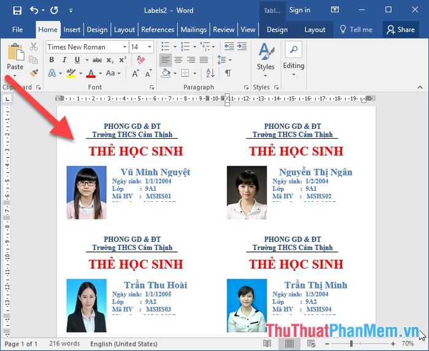Click the Share button

point(400,29)
